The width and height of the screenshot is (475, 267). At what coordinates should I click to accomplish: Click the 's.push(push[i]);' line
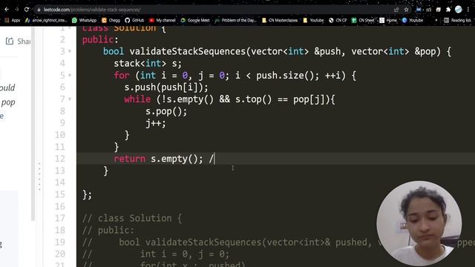click(x=166, y=88)
